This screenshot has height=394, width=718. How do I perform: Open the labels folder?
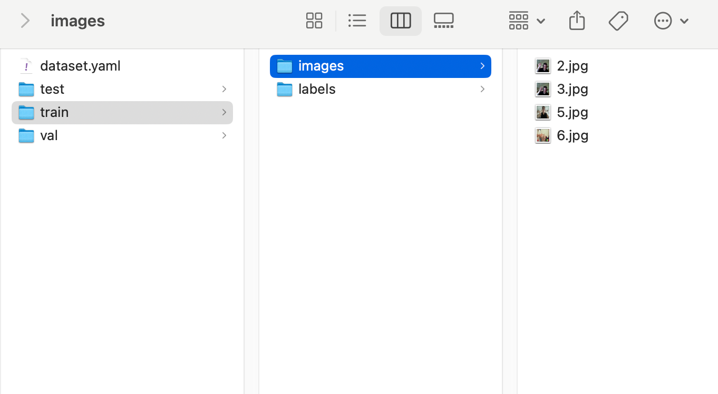pos(317,89)
